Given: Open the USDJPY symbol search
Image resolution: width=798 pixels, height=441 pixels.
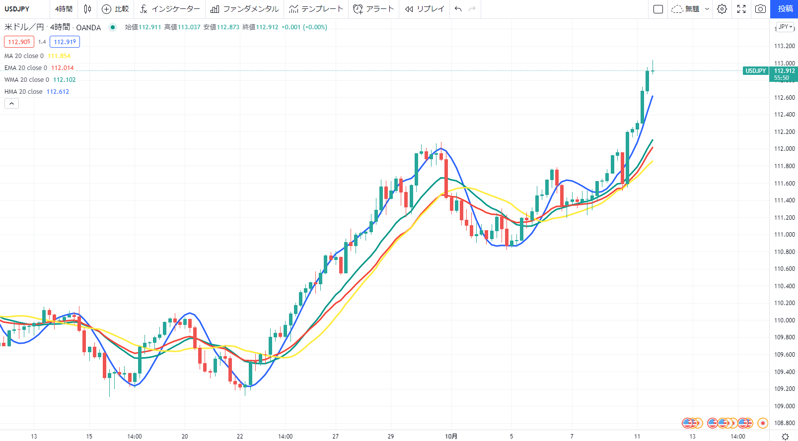Looking at the screenshot, I should click(17, 9).
